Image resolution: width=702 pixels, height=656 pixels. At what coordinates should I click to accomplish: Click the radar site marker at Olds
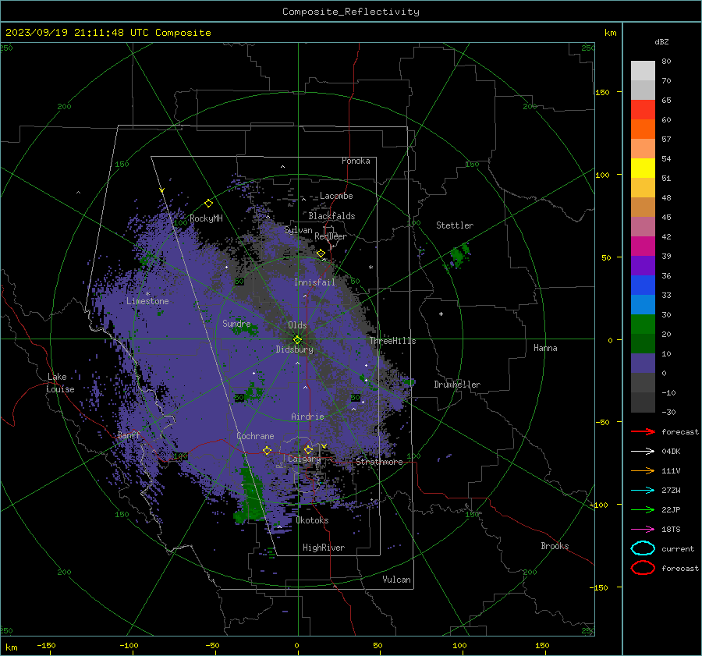[297, 340]
